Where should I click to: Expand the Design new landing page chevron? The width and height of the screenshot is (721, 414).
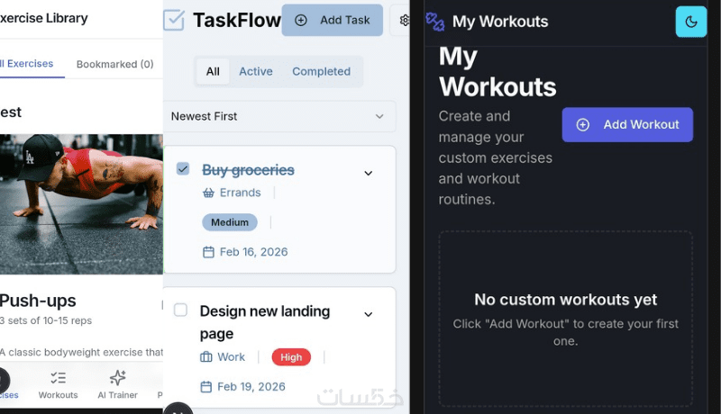[368, 314]
